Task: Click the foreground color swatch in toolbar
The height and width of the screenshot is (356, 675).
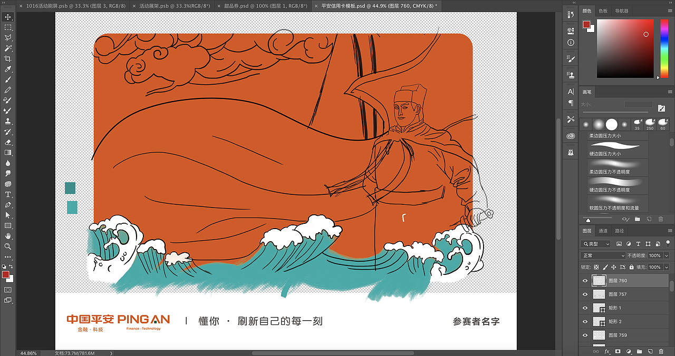Action: click(x=6, y=274)
